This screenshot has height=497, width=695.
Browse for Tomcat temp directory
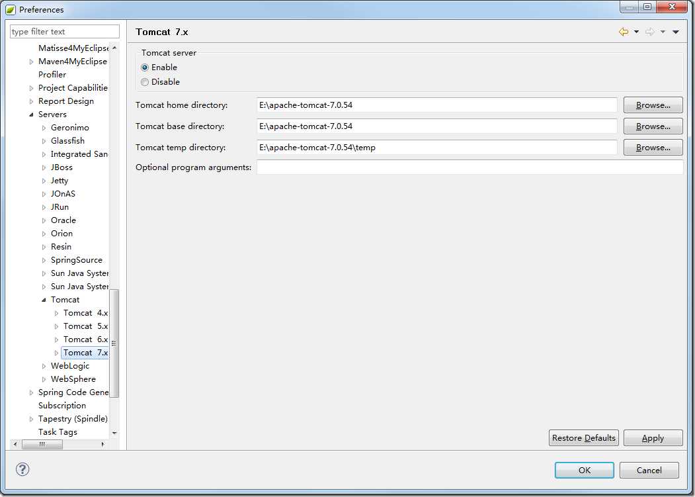pos(653,148)
